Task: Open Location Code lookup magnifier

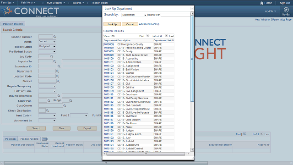Action: [58, 76]
